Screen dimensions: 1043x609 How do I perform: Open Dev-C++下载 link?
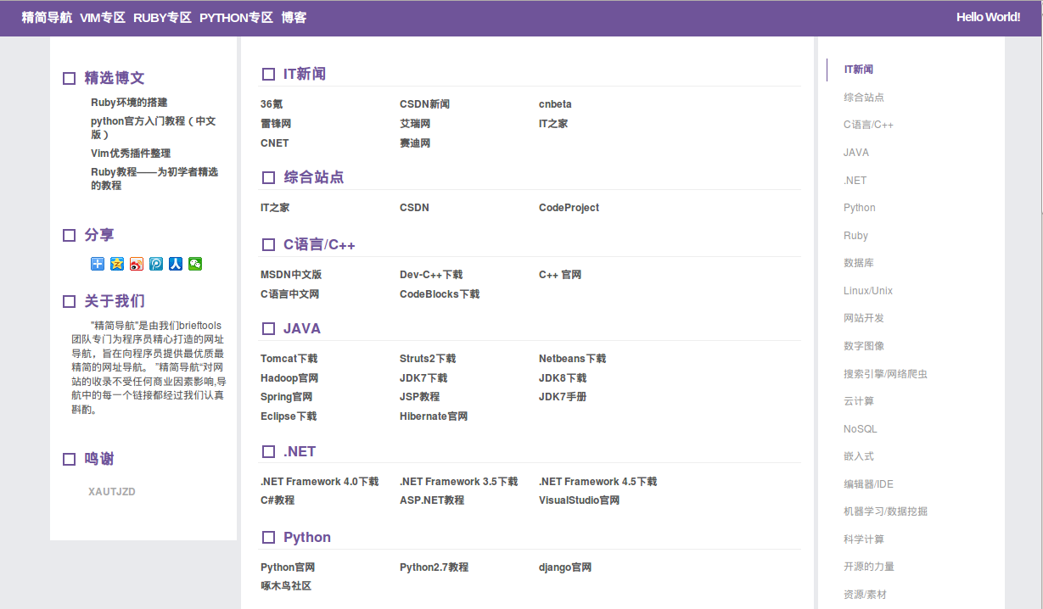[x=431, y=275]
